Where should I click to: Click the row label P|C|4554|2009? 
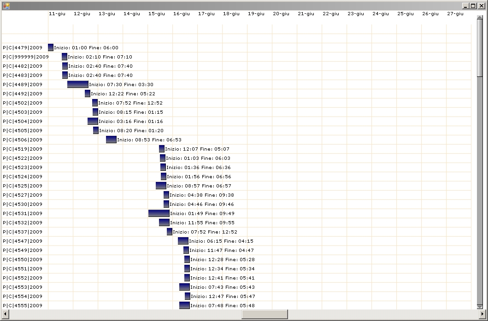(23, 297)
